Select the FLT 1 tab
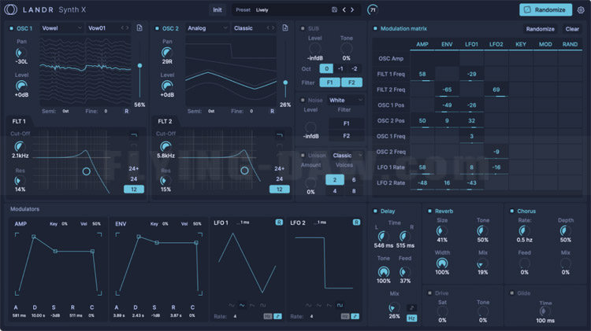The image size is (591, 331). coord(19,121)
